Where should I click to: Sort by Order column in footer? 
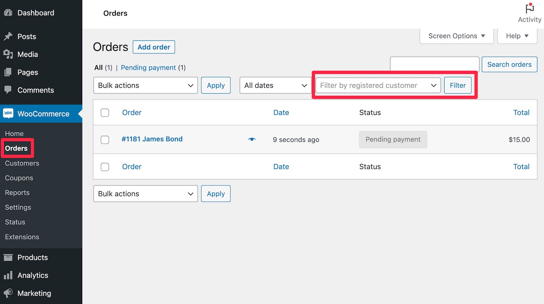(x=132, y=167)
